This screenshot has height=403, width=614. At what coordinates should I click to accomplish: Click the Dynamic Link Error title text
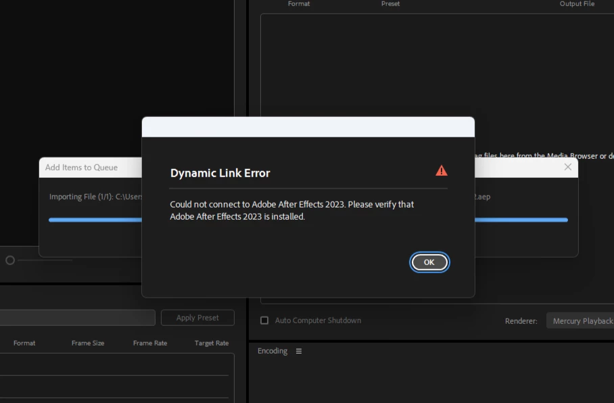point(220,173)
